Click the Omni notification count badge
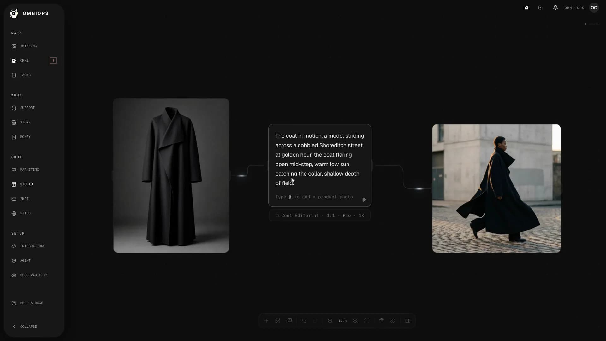 pyautogui.click(x=53, y=61)
